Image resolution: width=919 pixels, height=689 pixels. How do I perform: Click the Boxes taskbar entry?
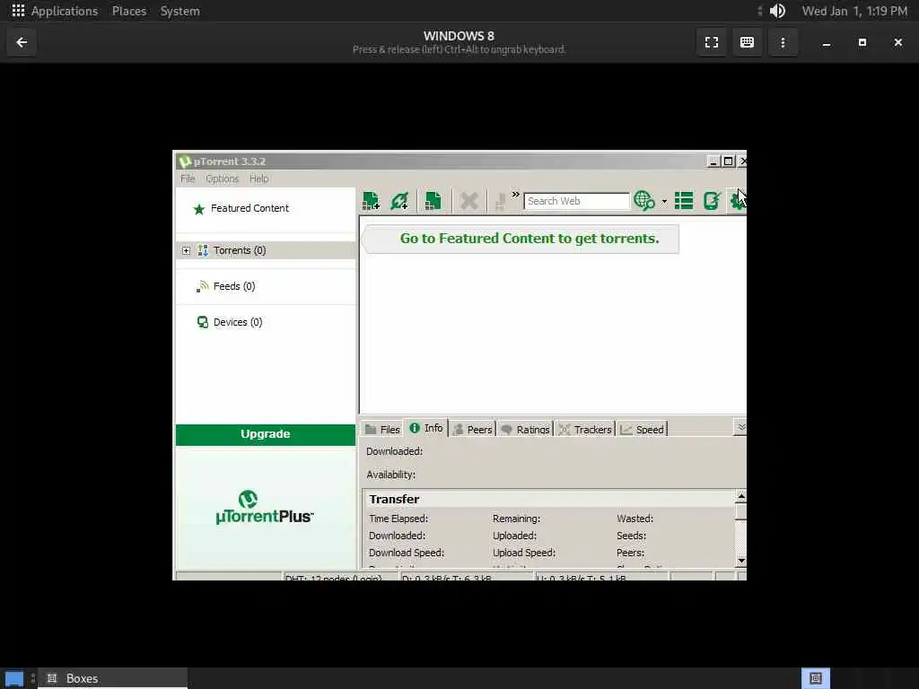112,678
